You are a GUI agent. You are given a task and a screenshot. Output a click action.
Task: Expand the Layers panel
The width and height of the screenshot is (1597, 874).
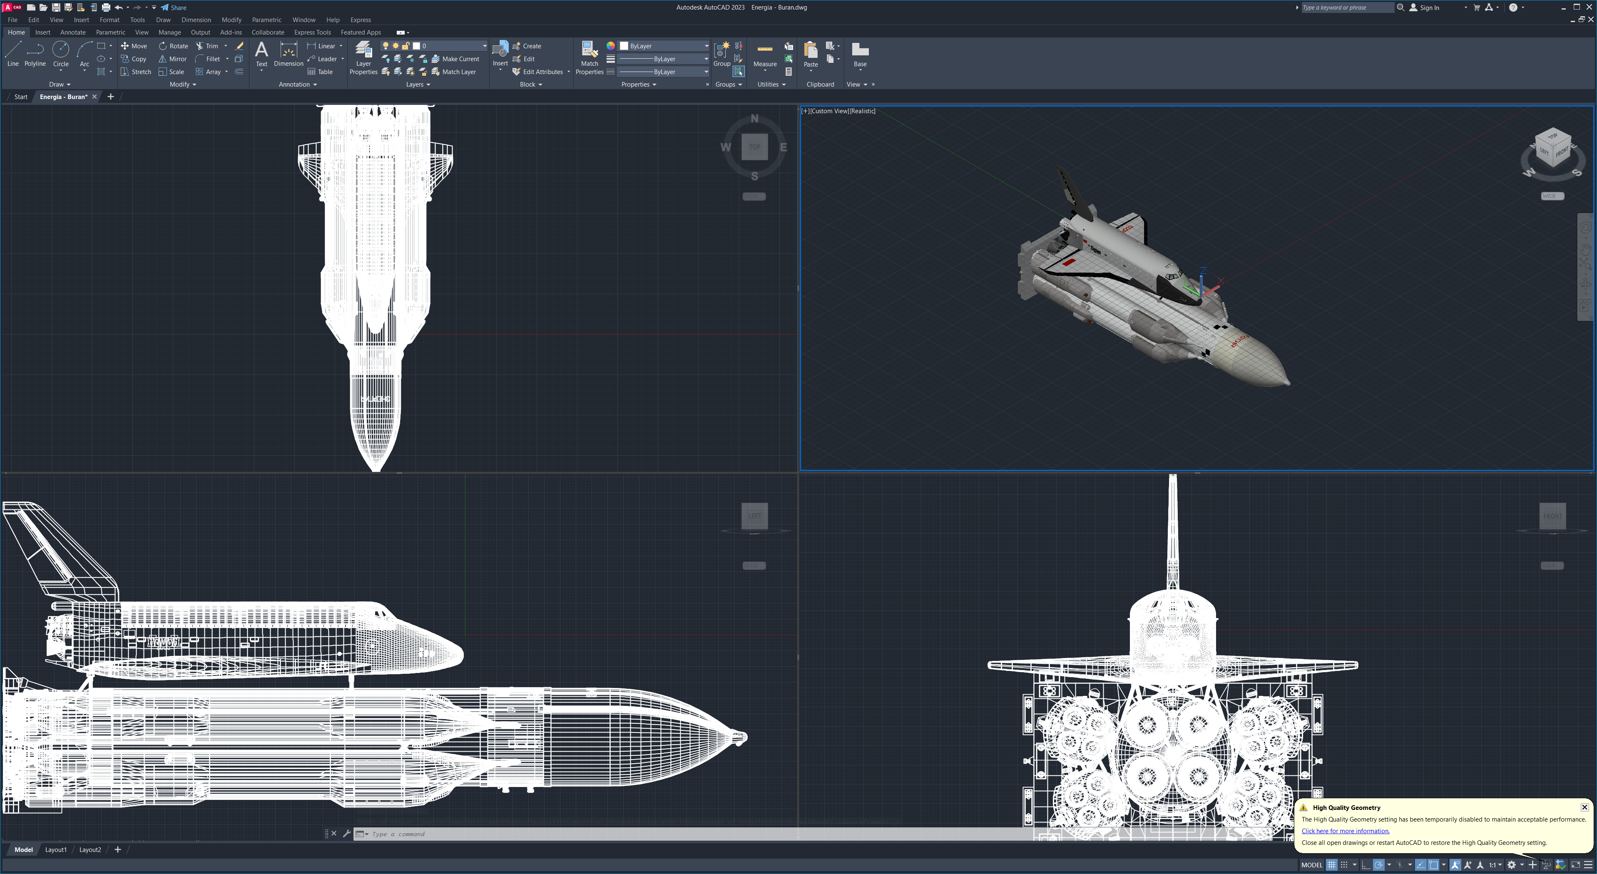418,84
